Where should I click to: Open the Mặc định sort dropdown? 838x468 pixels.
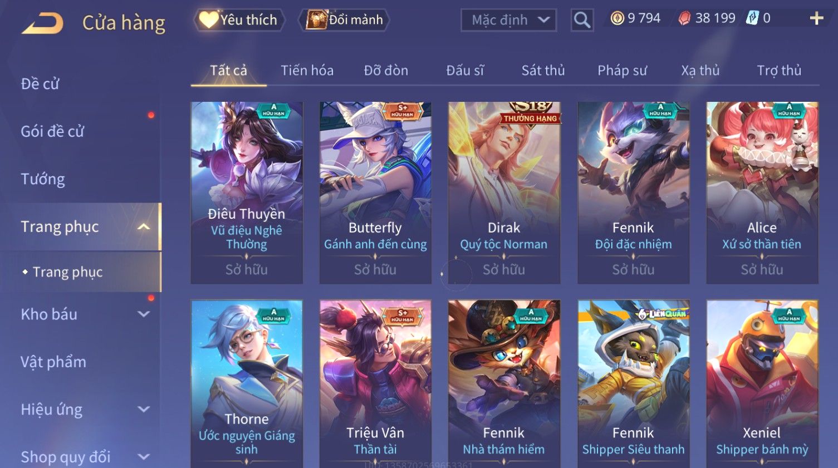[x=508, y=20]
